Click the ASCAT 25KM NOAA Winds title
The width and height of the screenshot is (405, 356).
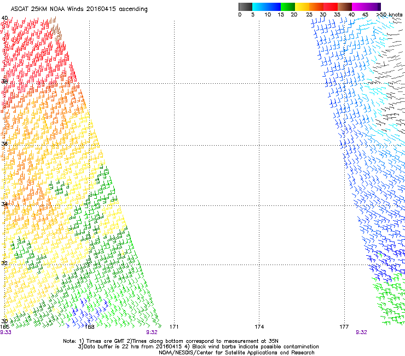coord(79,9)
